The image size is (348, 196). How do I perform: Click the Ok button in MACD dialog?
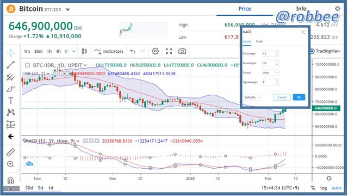299,97
